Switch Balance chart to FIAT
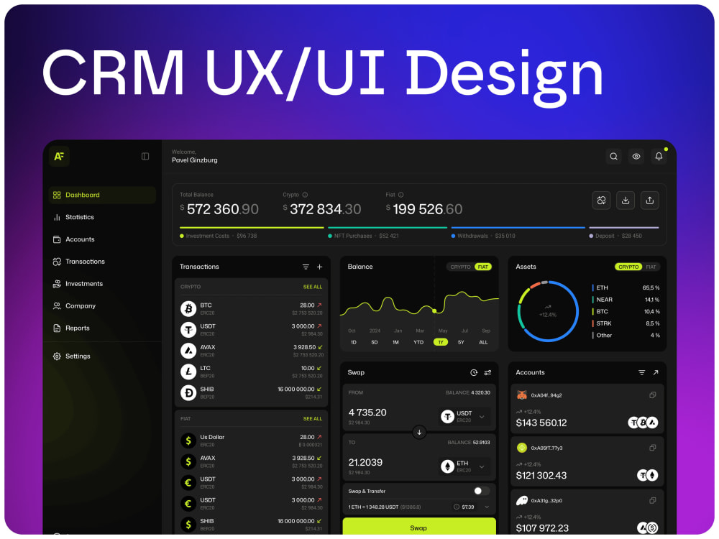Viewport: 719px width, 539px height. [x=483, y=267]
